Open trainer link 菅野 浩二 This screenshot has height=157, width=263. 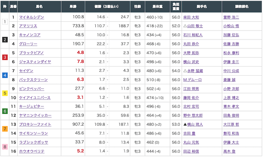click(x=231, y=17)
